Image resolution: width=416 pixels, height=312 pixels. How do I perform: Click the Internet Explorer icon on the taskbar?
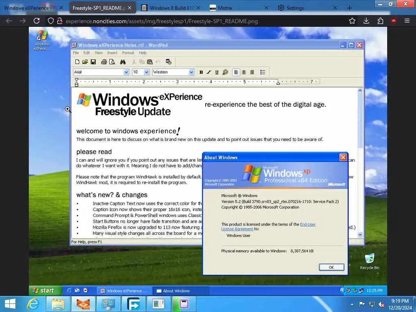tap(33, 304)
